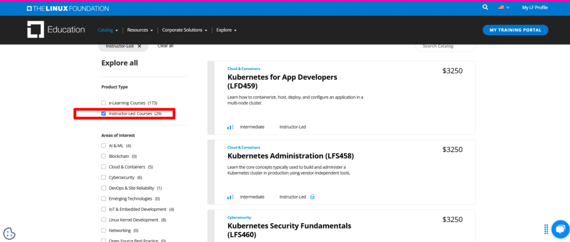
Task: Click Cloud & Containers tag on LFD459
Action: [x=244, y=68]
